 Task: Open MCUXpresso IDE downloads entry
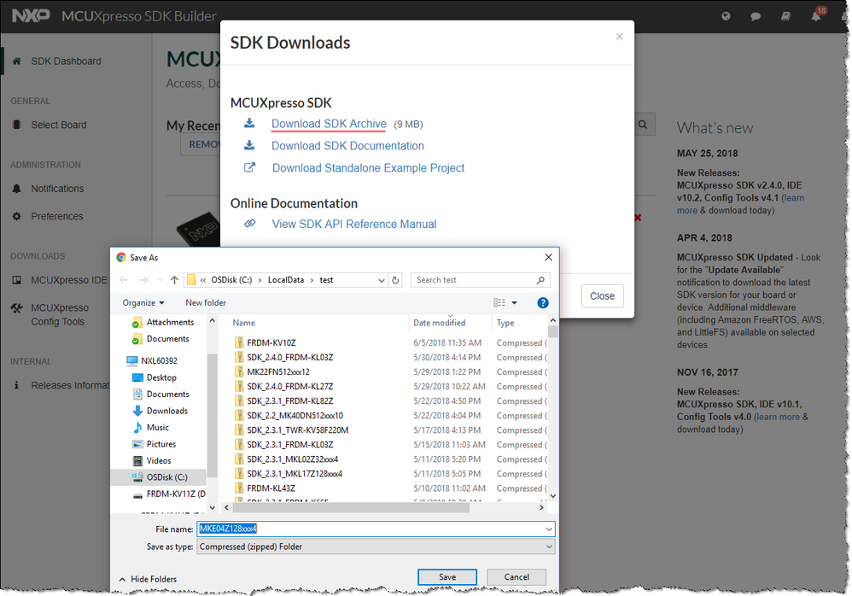69,280
